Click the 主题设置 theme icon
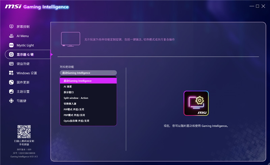 coord(11,92)
